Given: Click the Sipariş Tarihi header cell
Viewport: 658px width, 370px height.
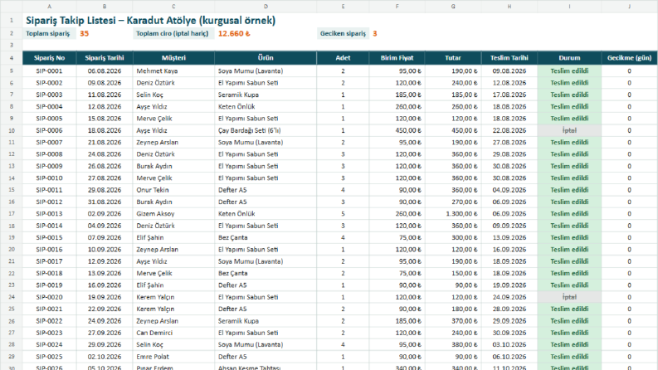Looking at the screenshot, I should (105, 58).
